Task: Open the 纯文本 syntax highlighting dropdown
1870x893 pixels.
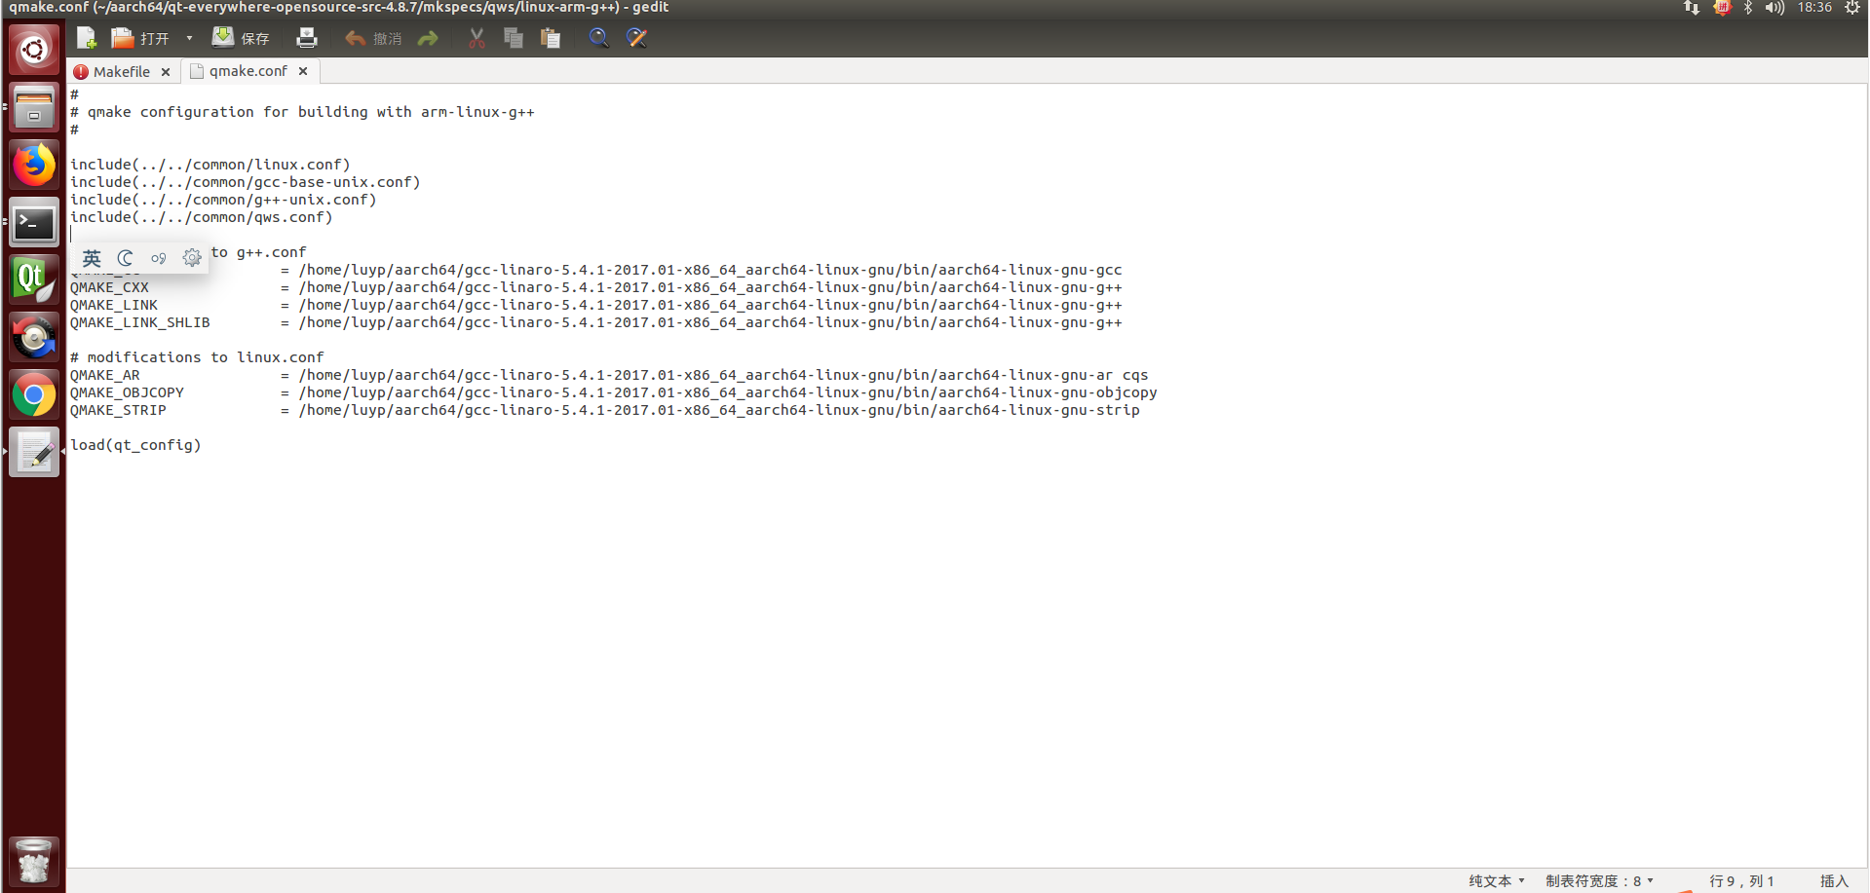Action: [x=1497, y=880]
